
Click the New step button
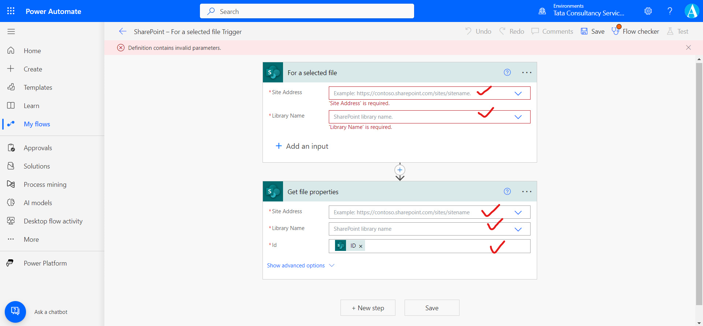(x=368, y=308)
